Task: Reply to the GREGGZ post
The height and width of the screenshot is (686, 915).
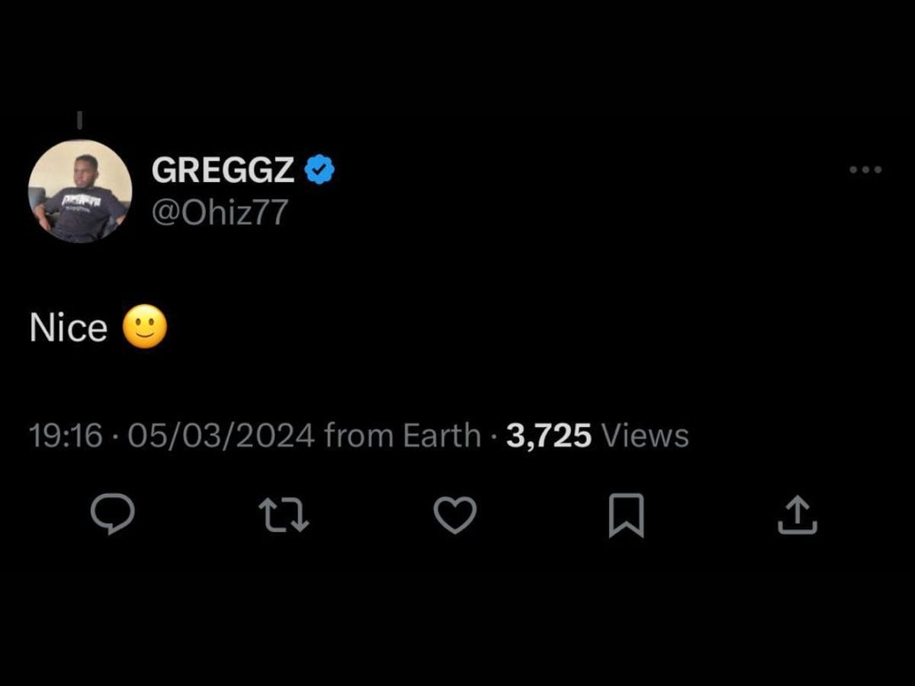Action: point(112,514)
